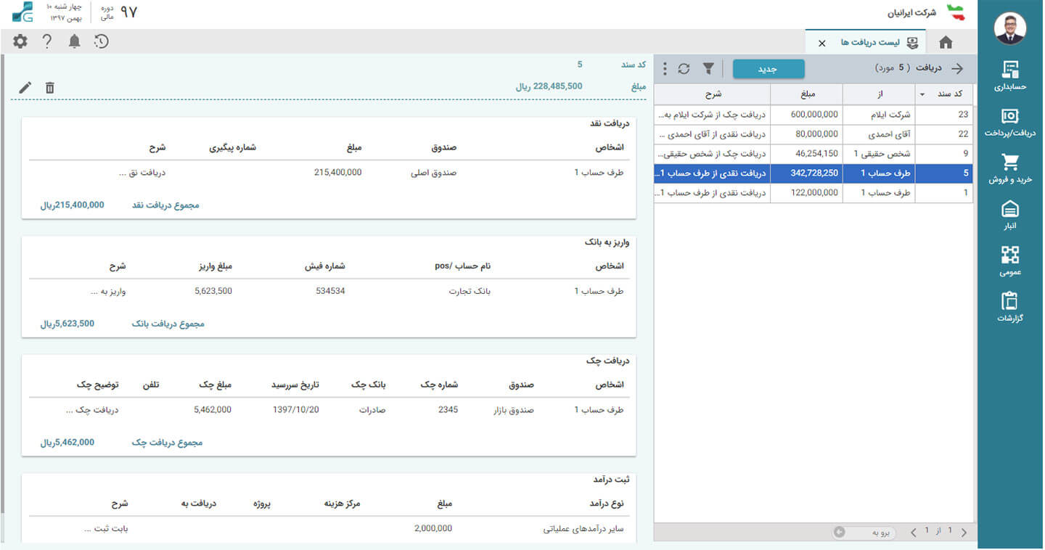
Task: Click the بابت ثبت ... description cell
Action: tap(106, 529)
